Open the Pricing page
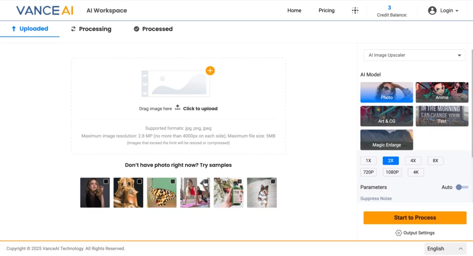 (327, 11)
